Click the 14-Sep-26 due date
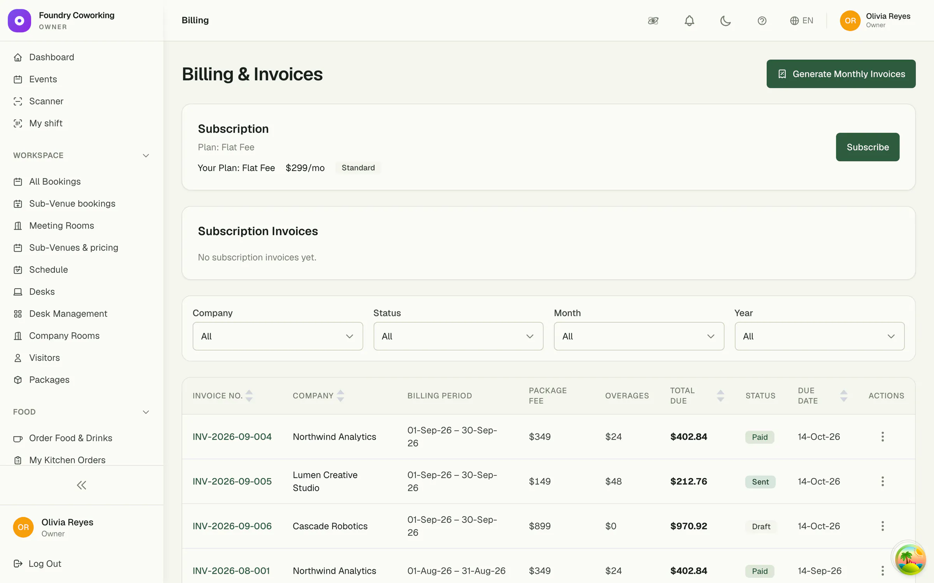The width and height of the screenshot is (934, 583). tap(820, 571)
